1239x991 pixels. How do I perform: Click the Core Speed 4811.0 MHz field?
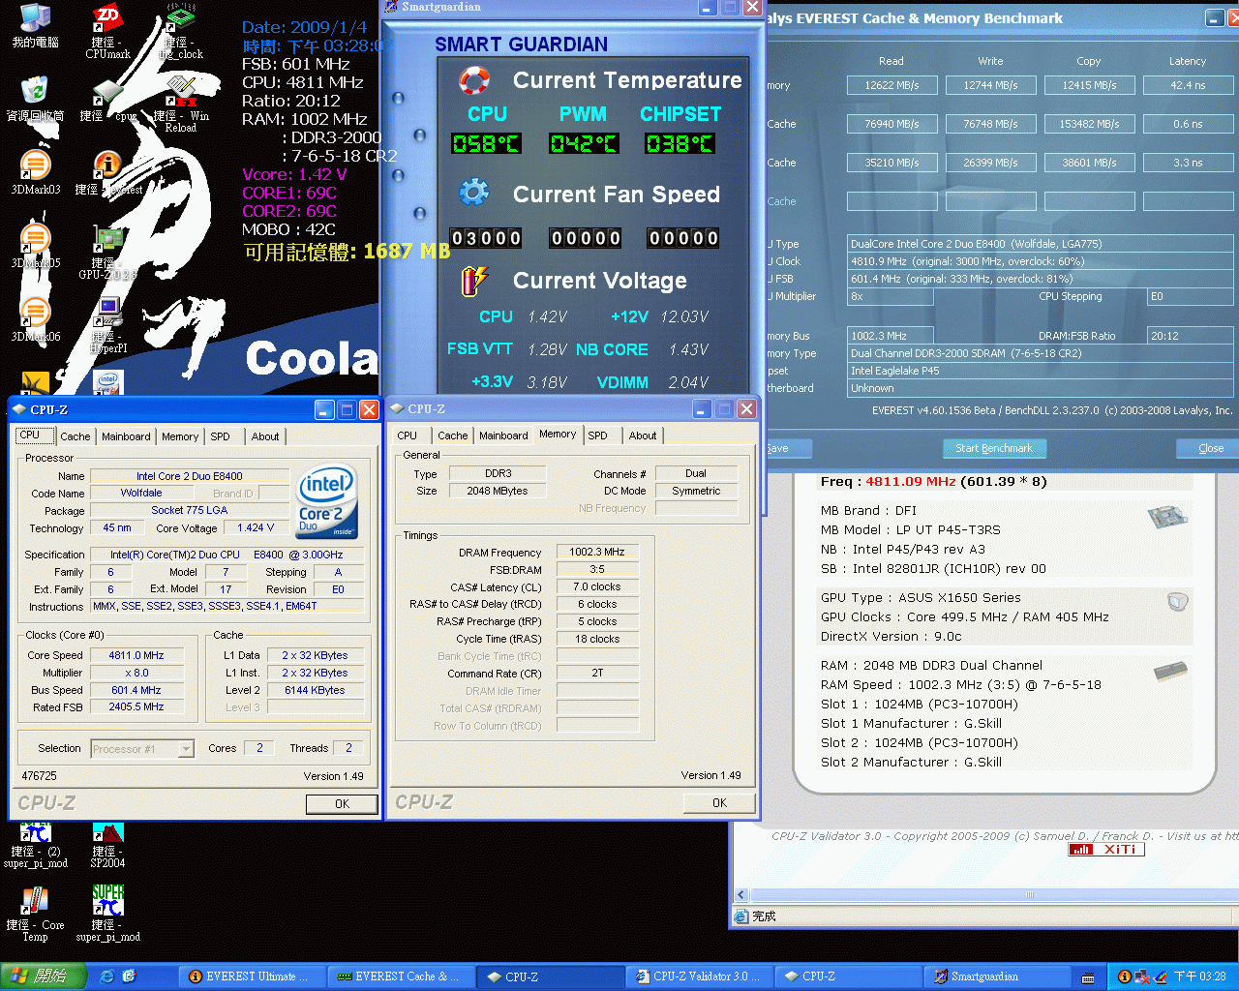136,655
